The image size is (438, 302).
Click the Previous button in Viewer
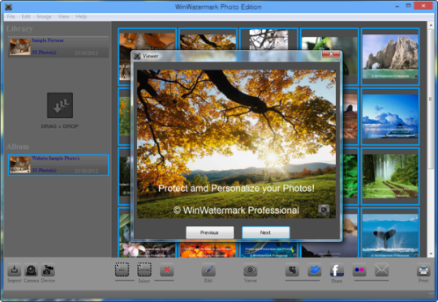[x=209, y=232]
